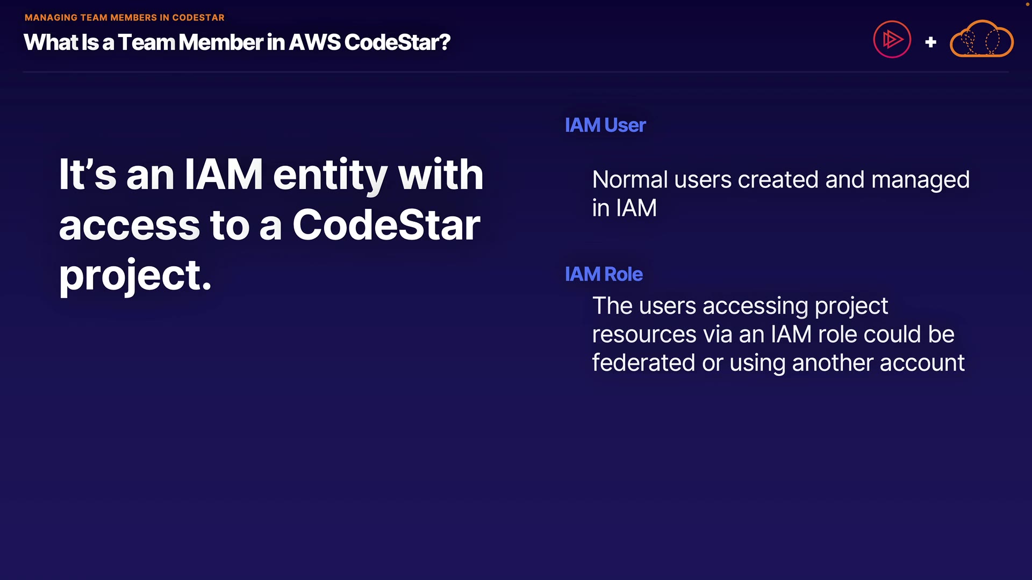Click the word "project." in the headline
Image resolution: width=1032 pixels, height=580 pixels.
pos(135,275)
